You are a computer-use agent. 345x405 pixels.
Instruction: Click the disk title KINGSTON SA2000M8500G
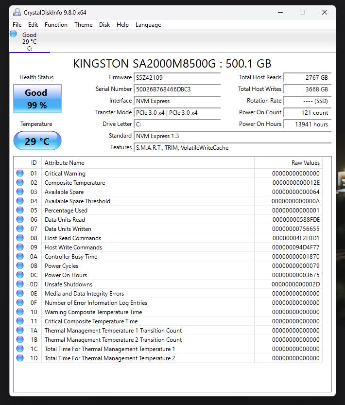(172, 64)
